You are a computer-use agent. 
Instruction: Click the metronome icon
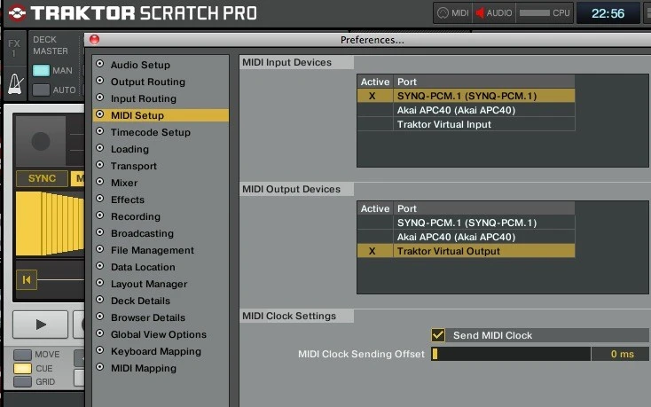[14, 82]
